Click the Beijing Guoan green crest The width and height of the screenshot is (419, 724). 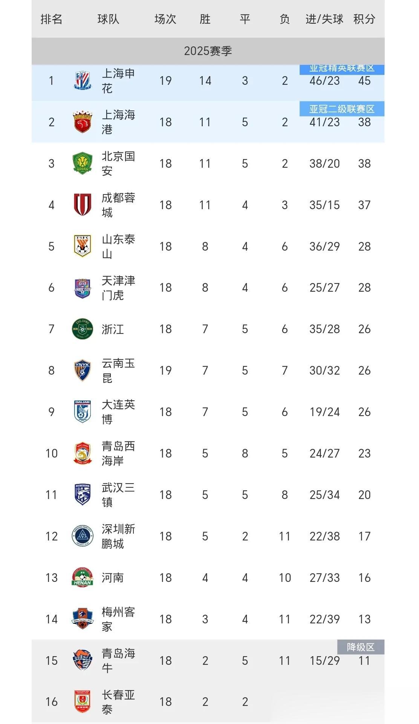coord(82,163)
